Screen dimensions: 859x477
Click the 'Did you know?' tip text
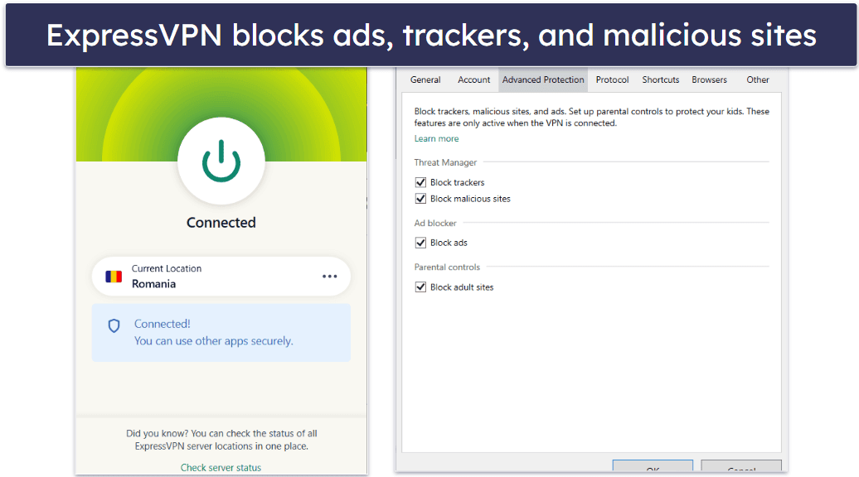point(221,440)
